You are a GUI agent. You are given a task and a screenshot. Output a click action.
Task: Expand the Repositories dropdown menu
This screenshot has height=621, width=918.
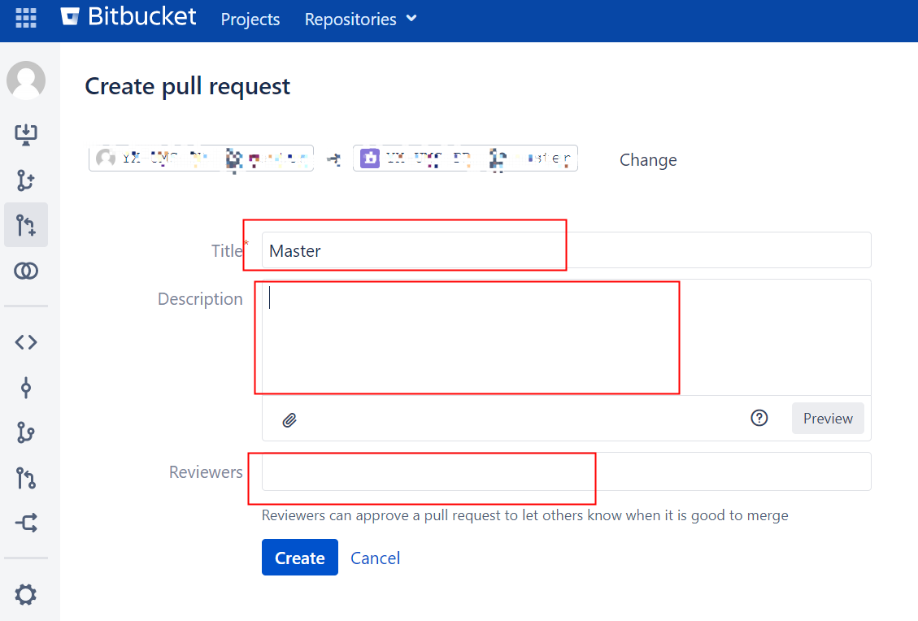pos(360,19)
